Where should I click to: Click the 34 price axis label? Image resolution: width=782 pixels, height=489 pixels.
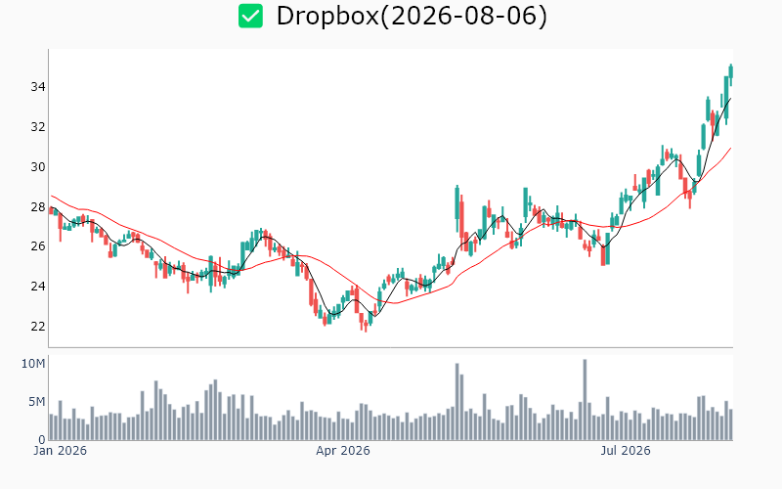point(38,87)
